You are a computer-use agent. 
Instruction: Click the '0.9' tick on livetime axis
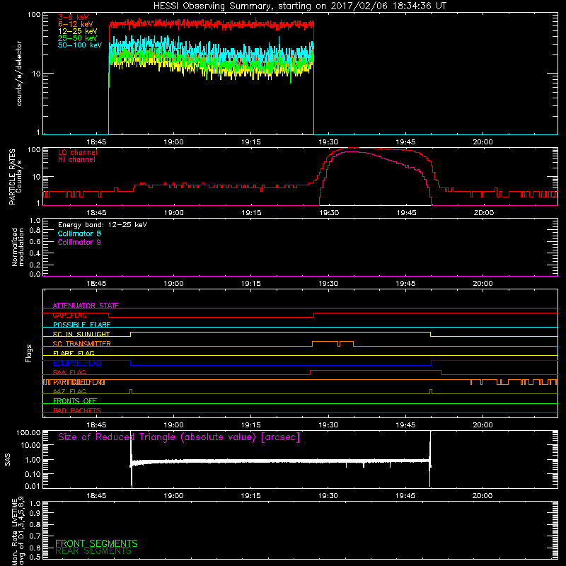35,513
